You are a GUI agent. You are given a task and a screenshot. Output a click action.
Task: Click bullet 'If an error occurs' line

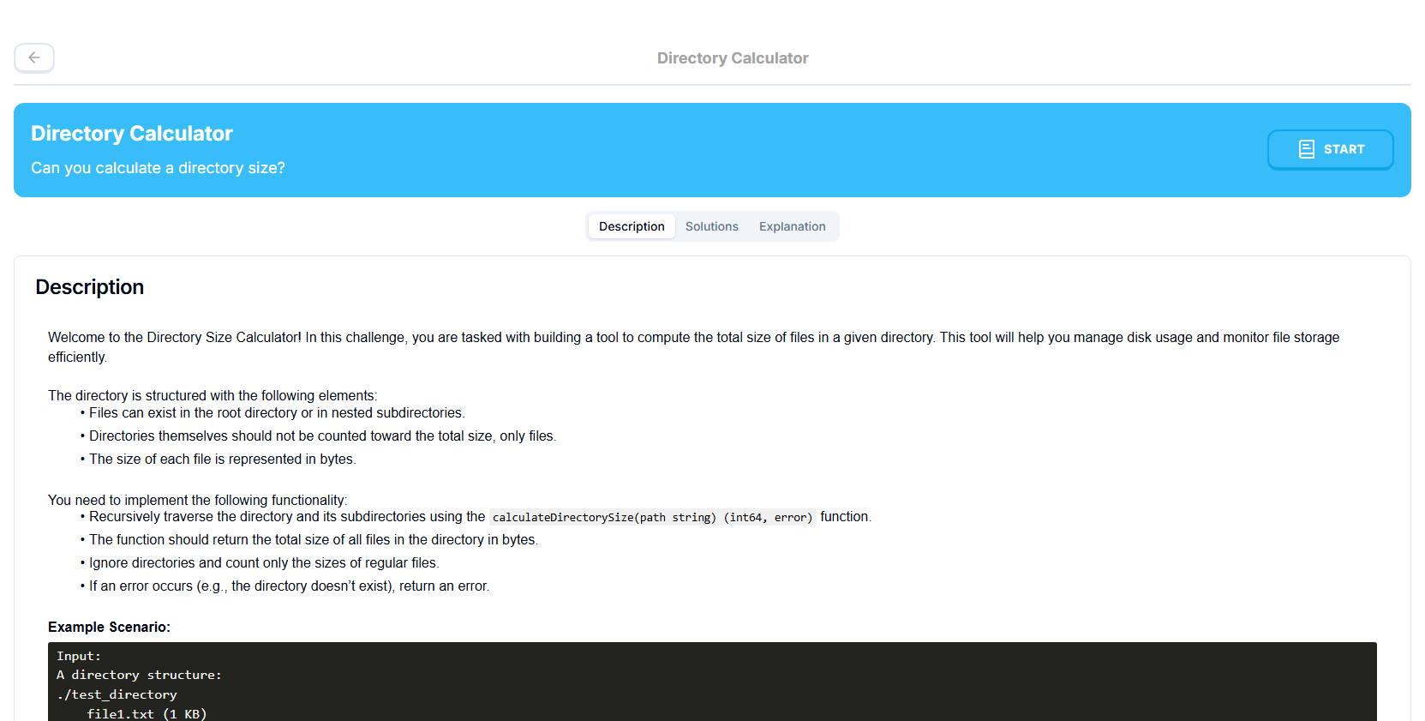pyautogui.click(x=289, y=586)
